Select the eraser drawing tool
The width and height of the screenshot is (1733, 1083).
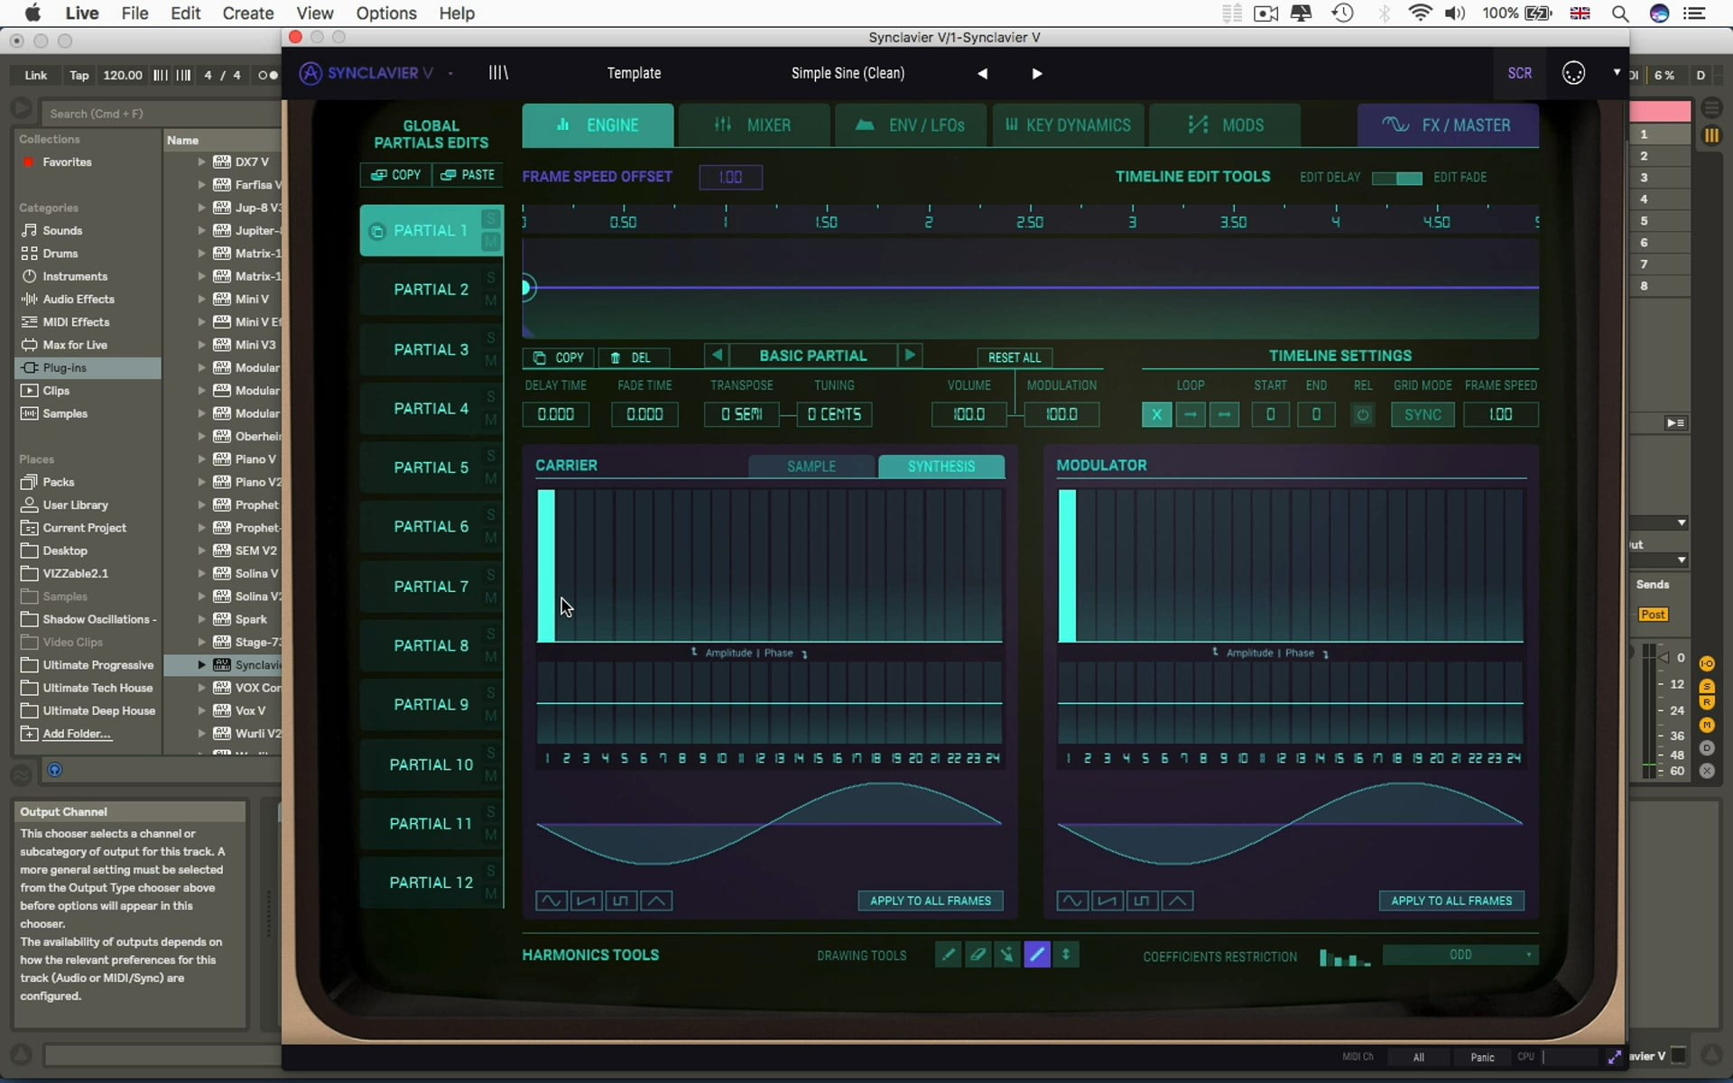pos(978,954)
